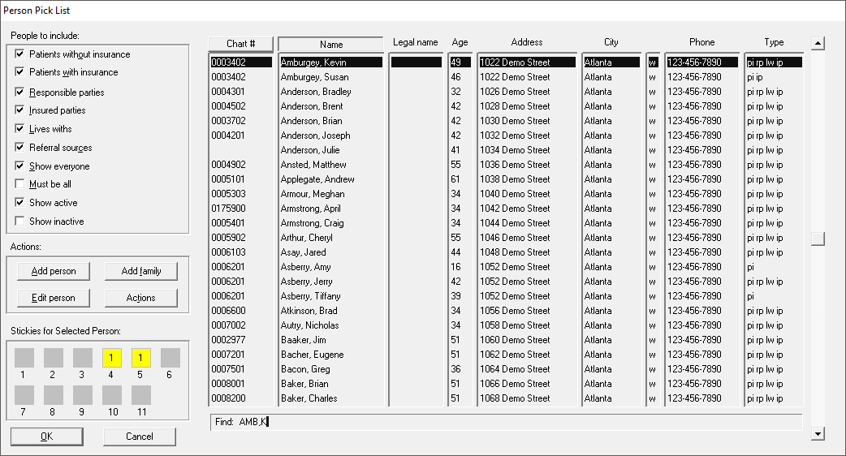Select sticky square number 8

54,395
